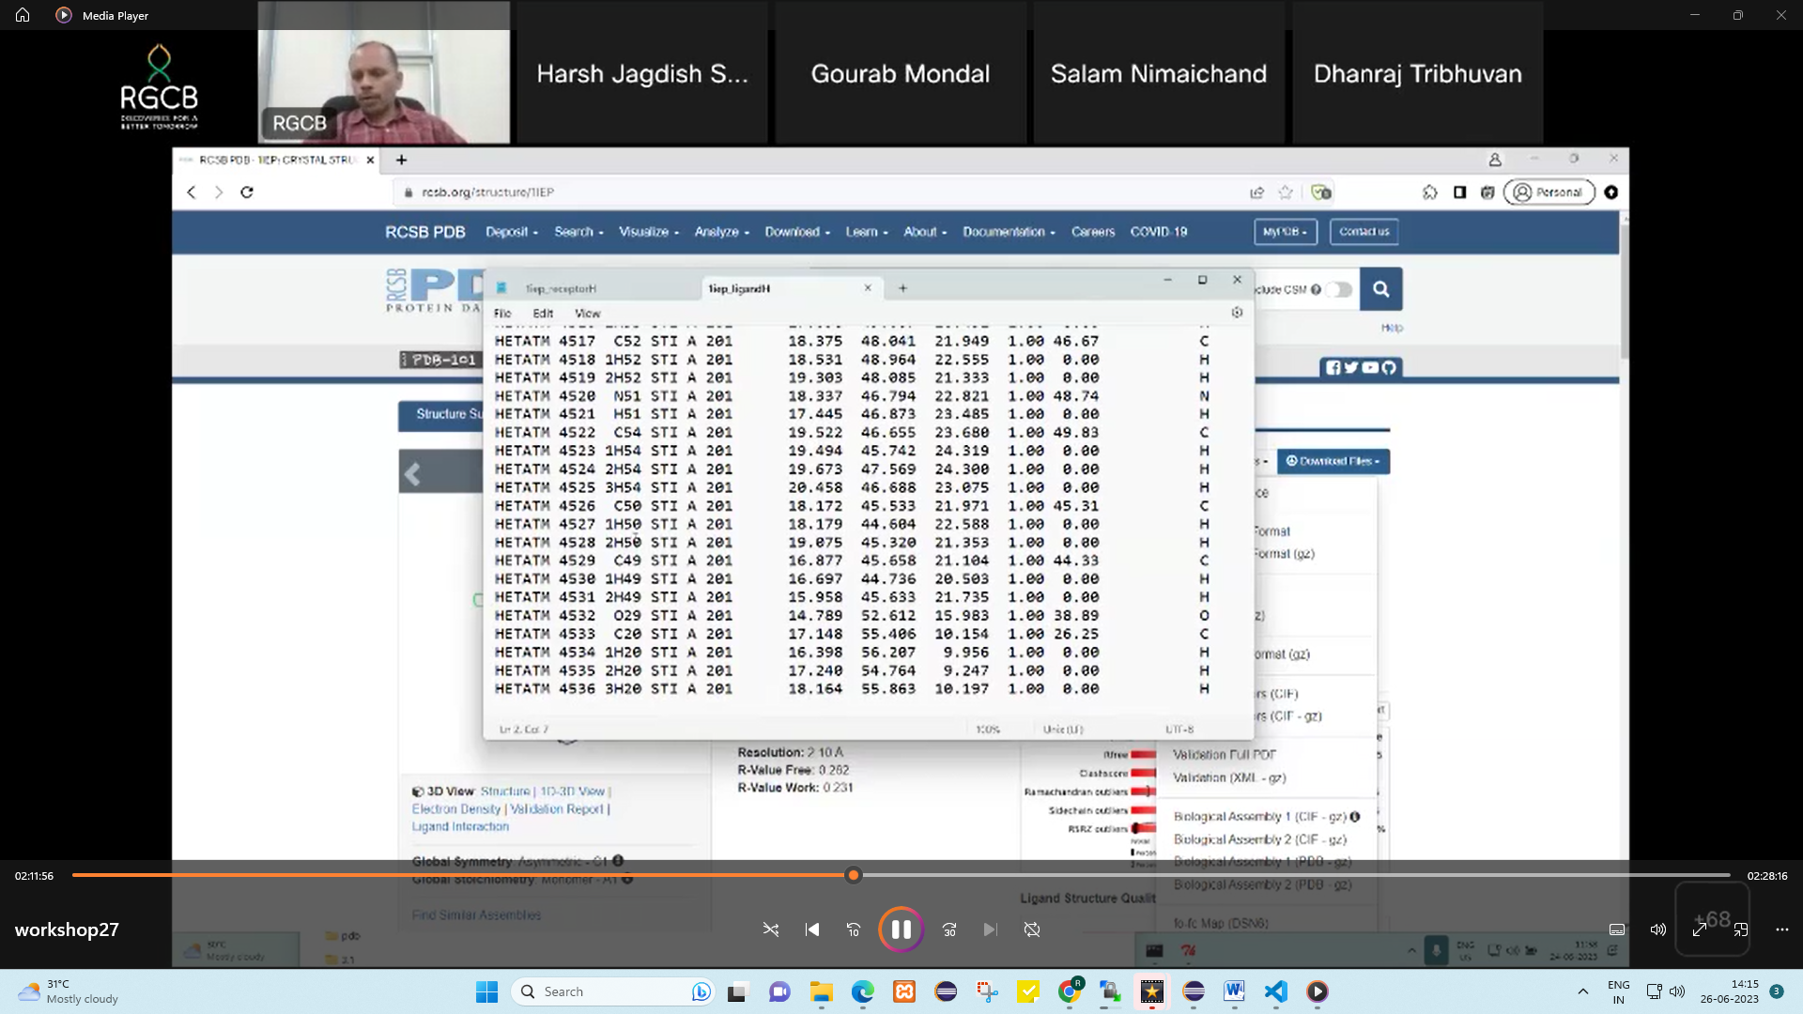Open Notepad settings gear

point(1237,313)
